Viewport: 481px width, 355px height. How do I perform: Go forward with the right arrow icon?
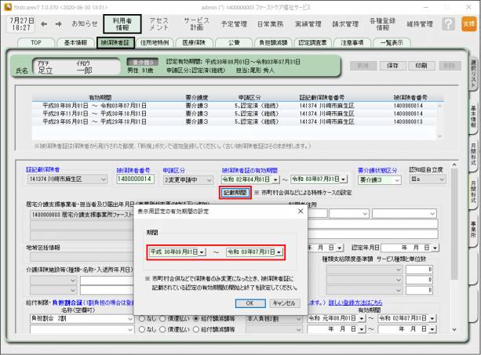click(x=58, y=24)
